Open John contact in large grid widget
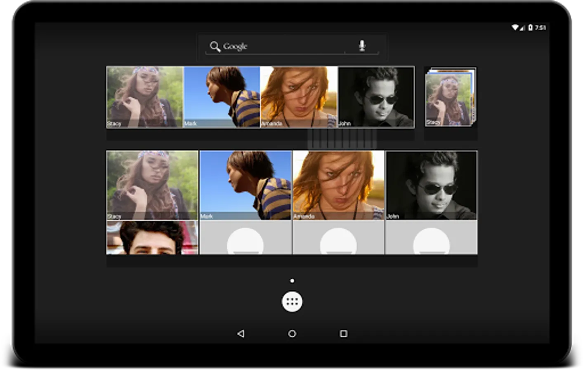Screen dimensions: 583x371 432,185
